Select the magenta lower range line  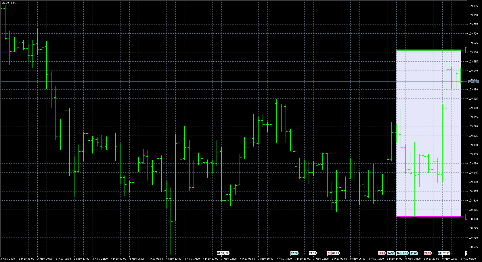[x=429, y=217]
